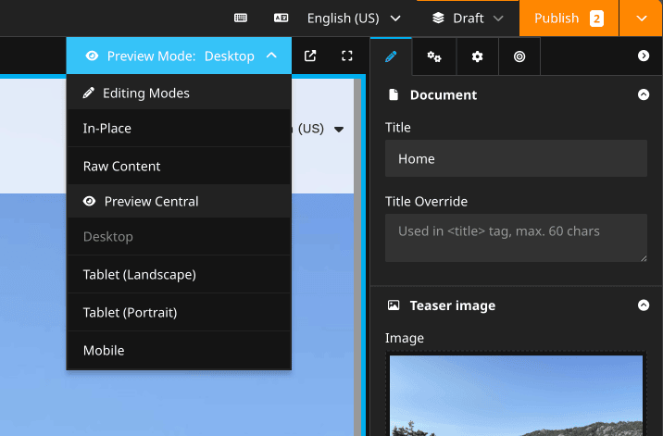Open keyboard shortcuts icon in top bar
The height and width of the screenshot is (436, 663).
[x=241, y=19]
